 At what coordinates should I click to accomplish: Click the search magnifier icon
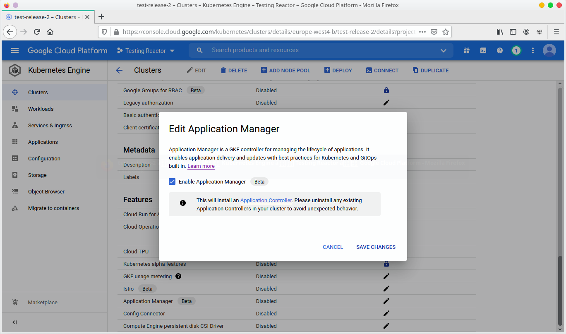(x=199, y=50)
